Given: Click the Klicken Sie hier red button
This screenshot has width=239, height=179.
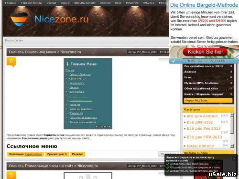Looking at the screenshot, I should pos(205,52).
